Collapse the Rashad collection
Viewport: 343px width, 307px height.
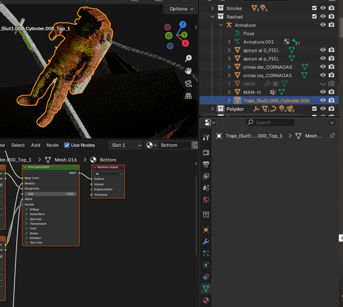[212, 17]
